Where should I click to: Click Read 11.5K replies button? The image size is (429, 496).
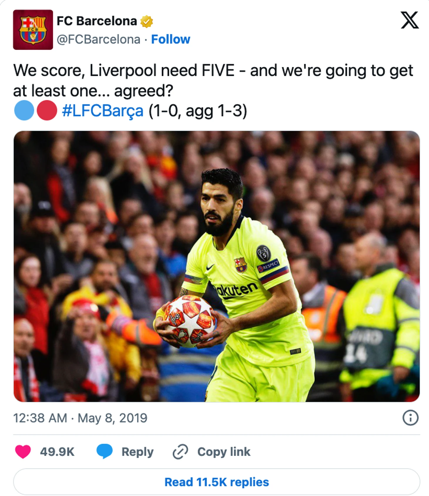(217, 482)
